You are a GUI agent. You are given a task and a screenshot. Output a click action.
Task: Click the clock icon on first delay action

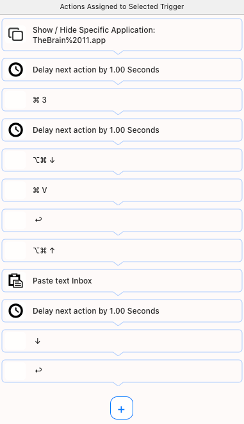15,69
